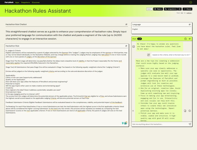Click underlined word 'Sponsor' in rule text
197x150 pixels.
point(65,53)
